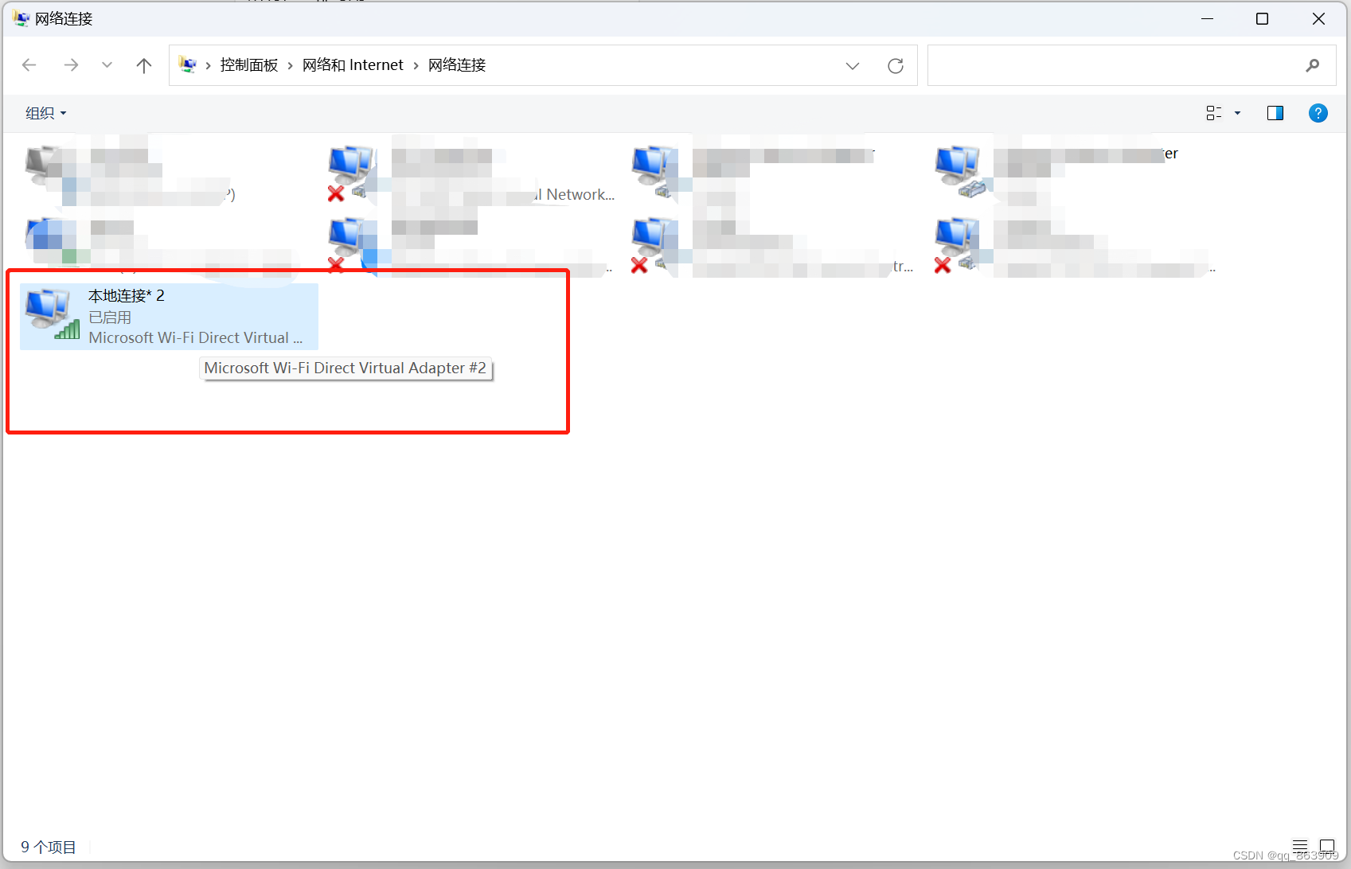Click the 网络连接 breadcrumb link
Image resolution: width=1351 pixels, height=869 pixels.
(x=456, y=64)
